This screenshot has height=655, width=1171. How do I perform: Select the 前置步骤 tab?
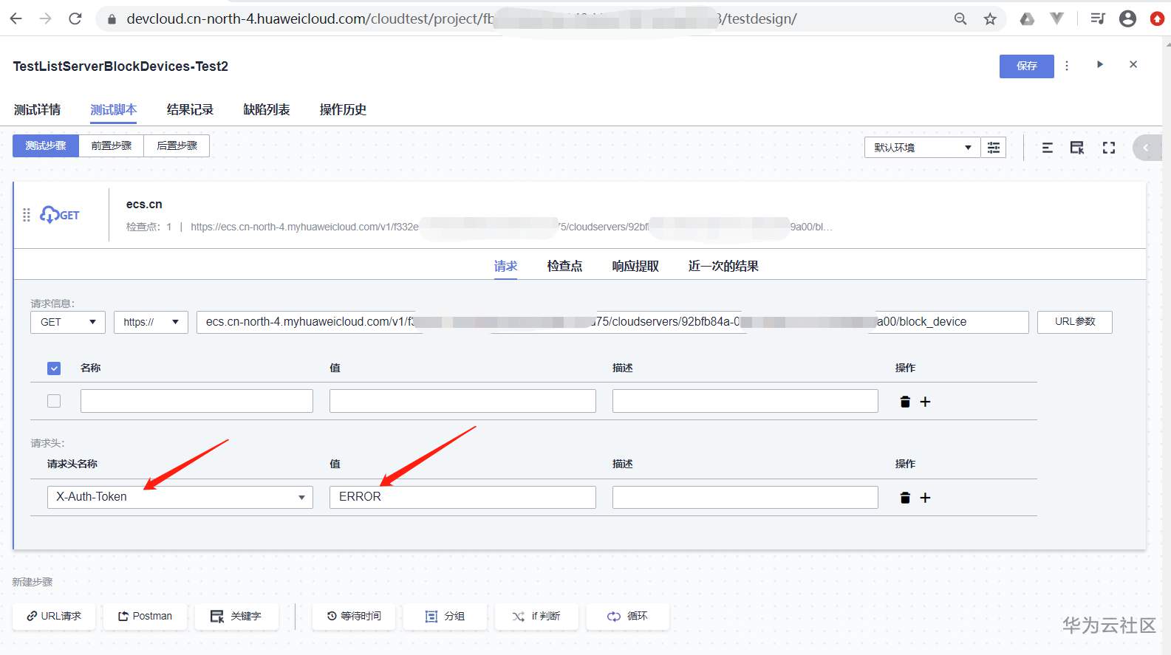click(x=112, y=146)
